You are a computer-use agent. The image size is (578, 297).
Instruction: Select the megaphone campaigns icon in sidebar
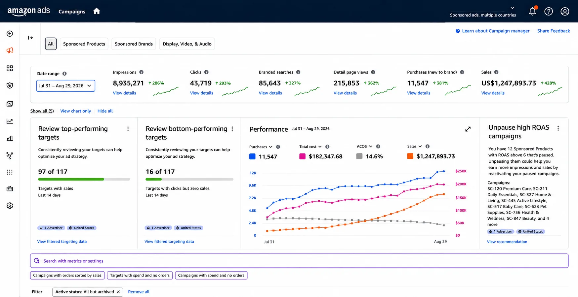(x=10, y=50)
